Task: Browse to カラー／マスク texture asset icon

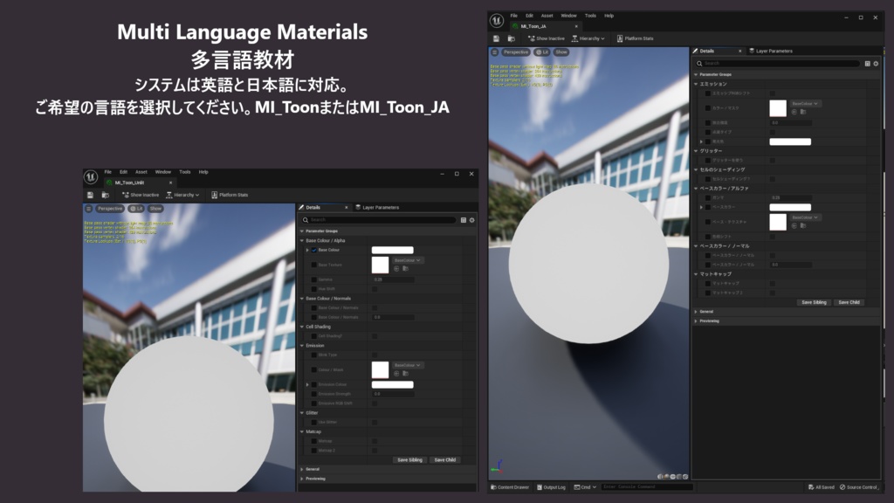Action: (x=803, y=112)
